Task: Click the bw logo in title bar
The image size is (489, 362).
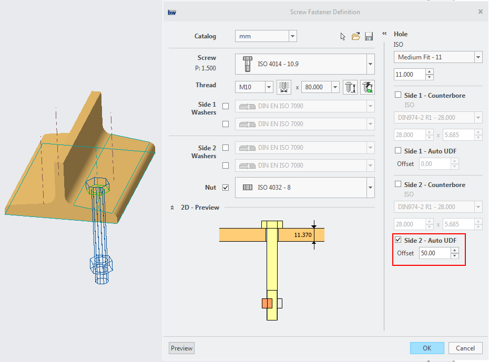Action: [x=172, y=13]
